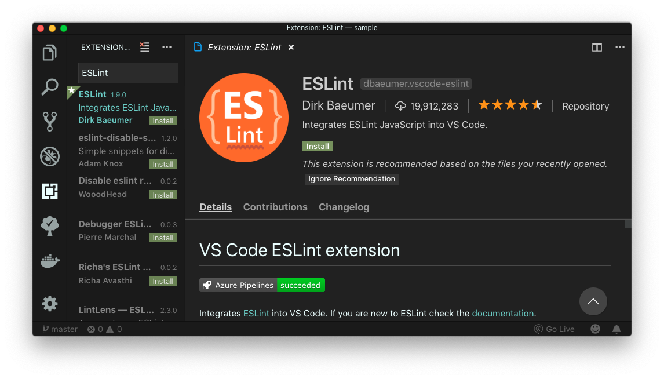This screenshot has height=379, width=664.
Task: Open the Debug view with bug icon
Action: click(50, 156)
